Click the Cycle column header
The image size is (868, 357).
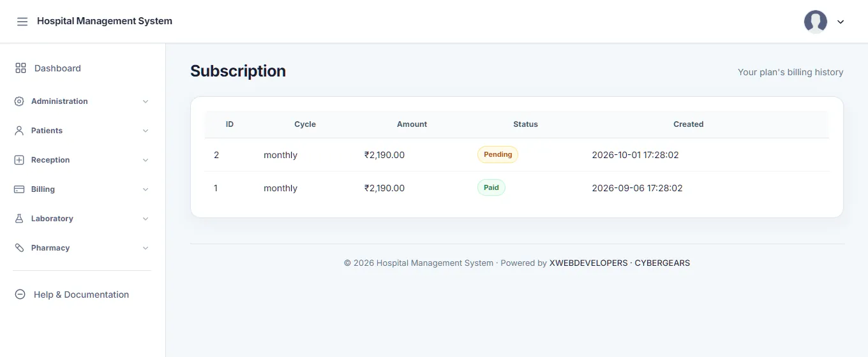coord(305,124)
